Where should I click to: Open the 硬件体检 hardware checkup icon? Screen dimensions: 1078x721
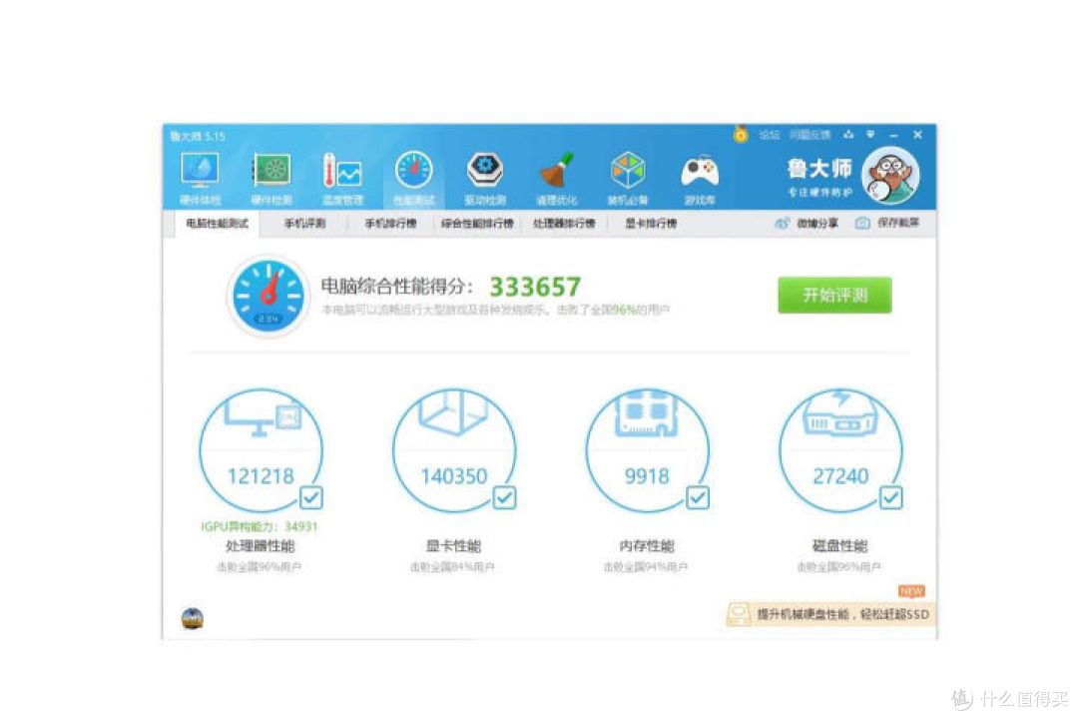point(200,170)
